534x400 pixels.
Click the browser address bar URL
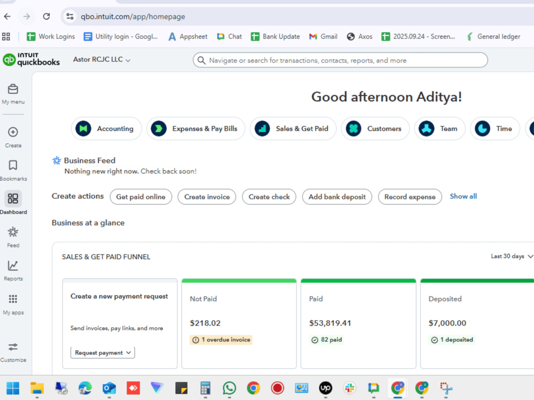(133, 17)
